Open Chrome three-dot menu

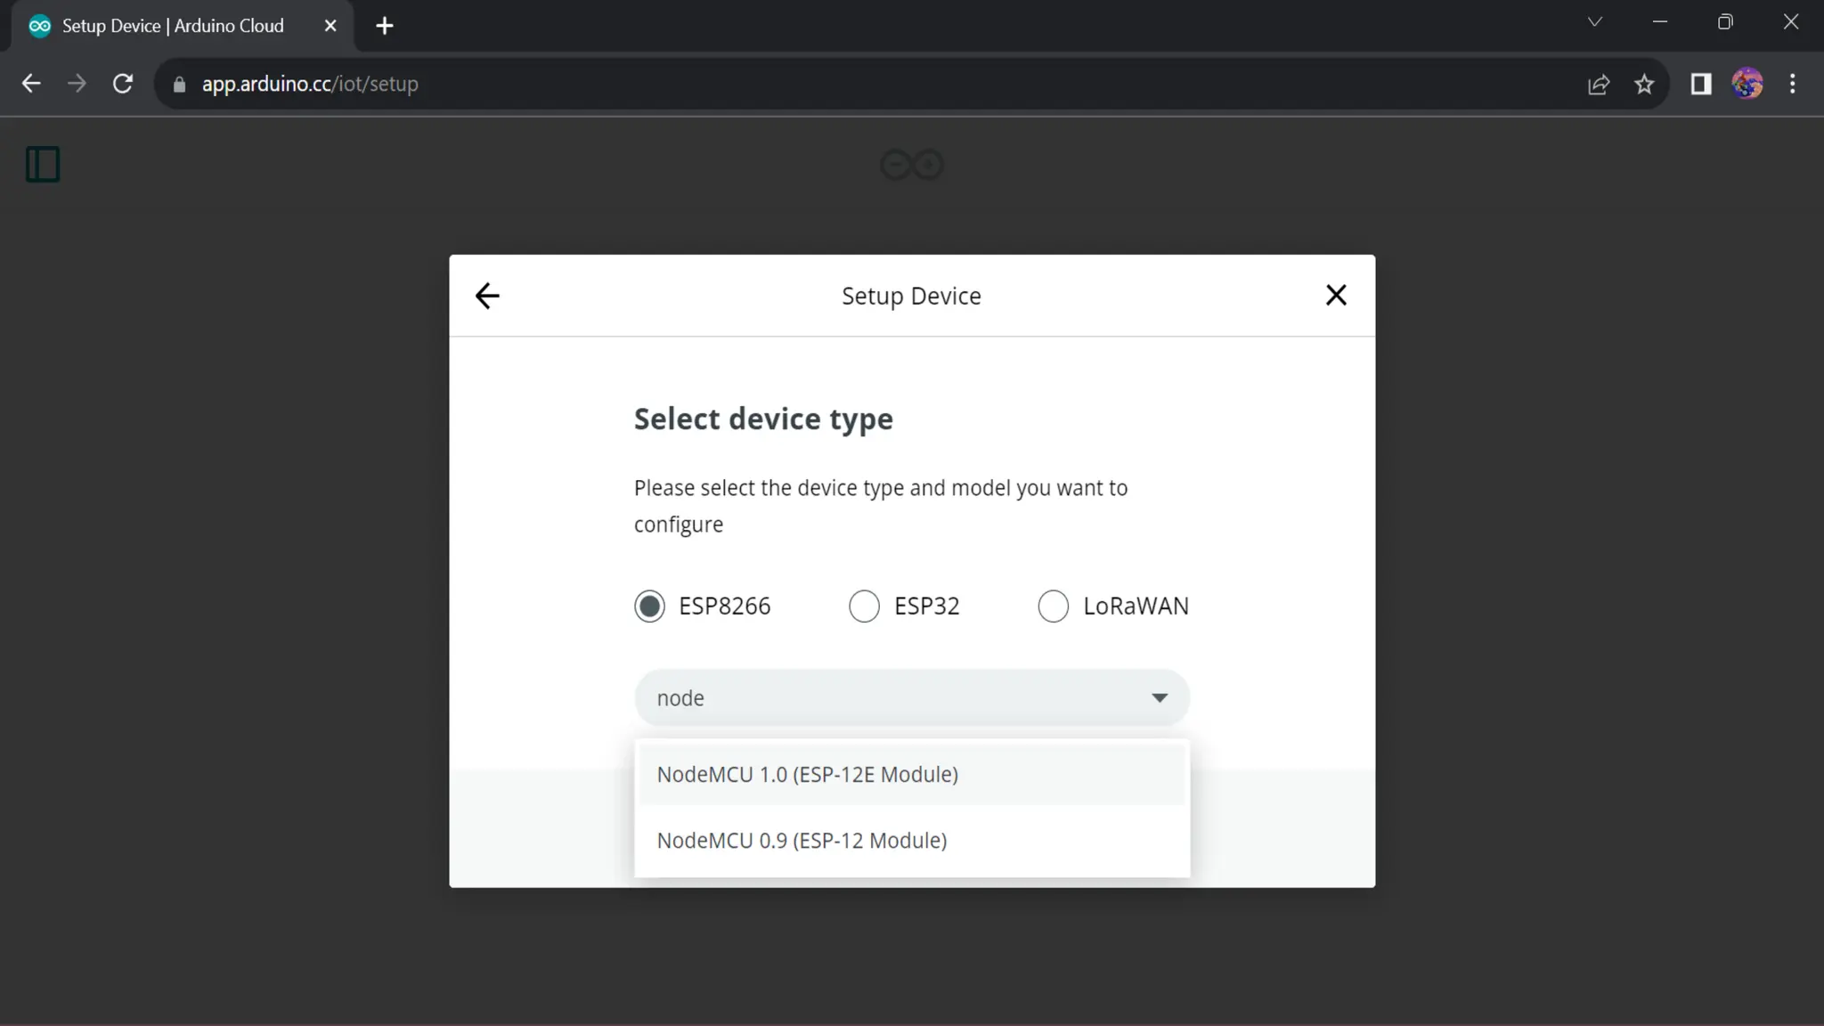(1793, 84)
